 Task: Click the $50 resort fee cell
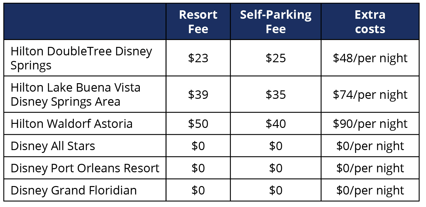198,124
